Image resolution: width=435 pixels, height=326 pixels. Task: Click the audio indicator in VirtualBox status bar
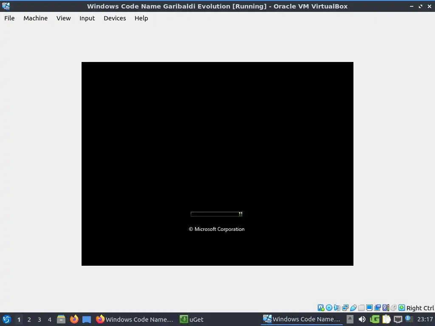click(337, 308)
